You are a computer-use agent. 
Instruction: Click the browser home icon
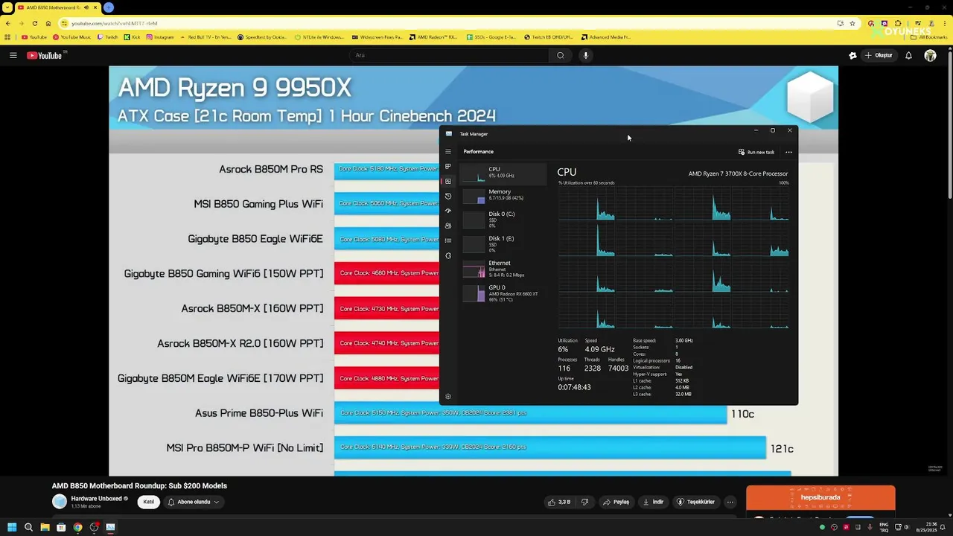pyautogui.click(x=48, y=23)
